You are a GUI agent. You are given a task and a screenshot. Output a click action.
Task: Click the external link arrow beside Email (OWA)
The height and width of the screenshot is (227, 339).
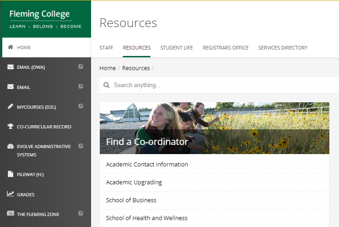pos(80,66)
